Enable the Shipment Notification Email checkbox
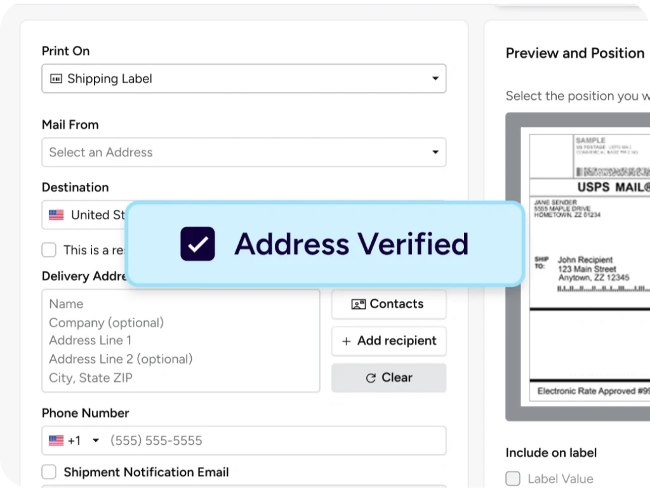Image resolution: width=650 pixels, height=488 pixels. 49,472
